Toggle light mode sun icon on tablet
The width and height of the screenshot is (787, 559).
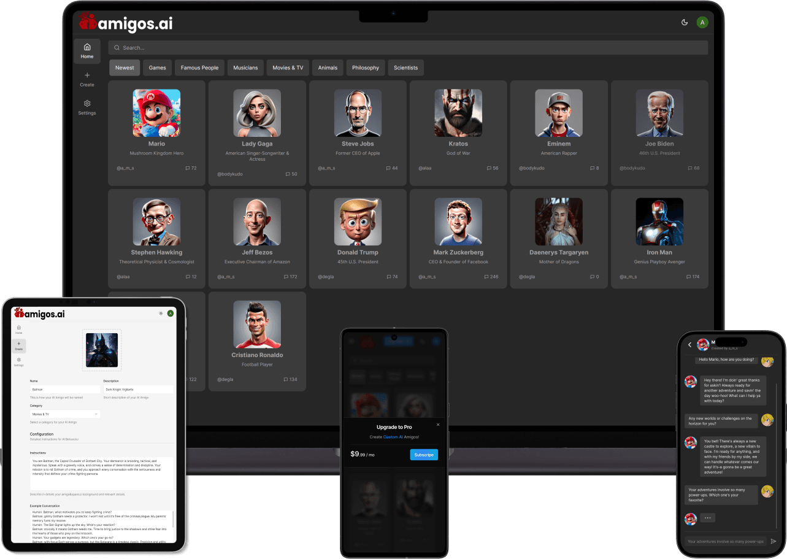click(x=161, y=314)
